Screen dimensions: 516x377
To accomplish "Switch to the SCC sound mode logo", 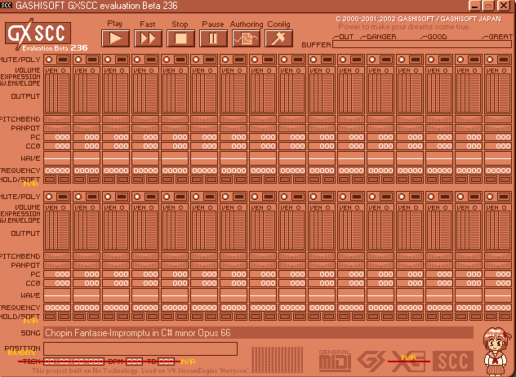I will [x=453, y=361].
